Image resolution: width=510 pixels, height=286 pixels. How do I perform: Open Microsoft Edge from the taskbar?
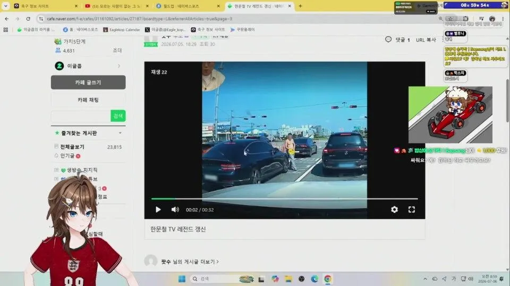(314, 279)
